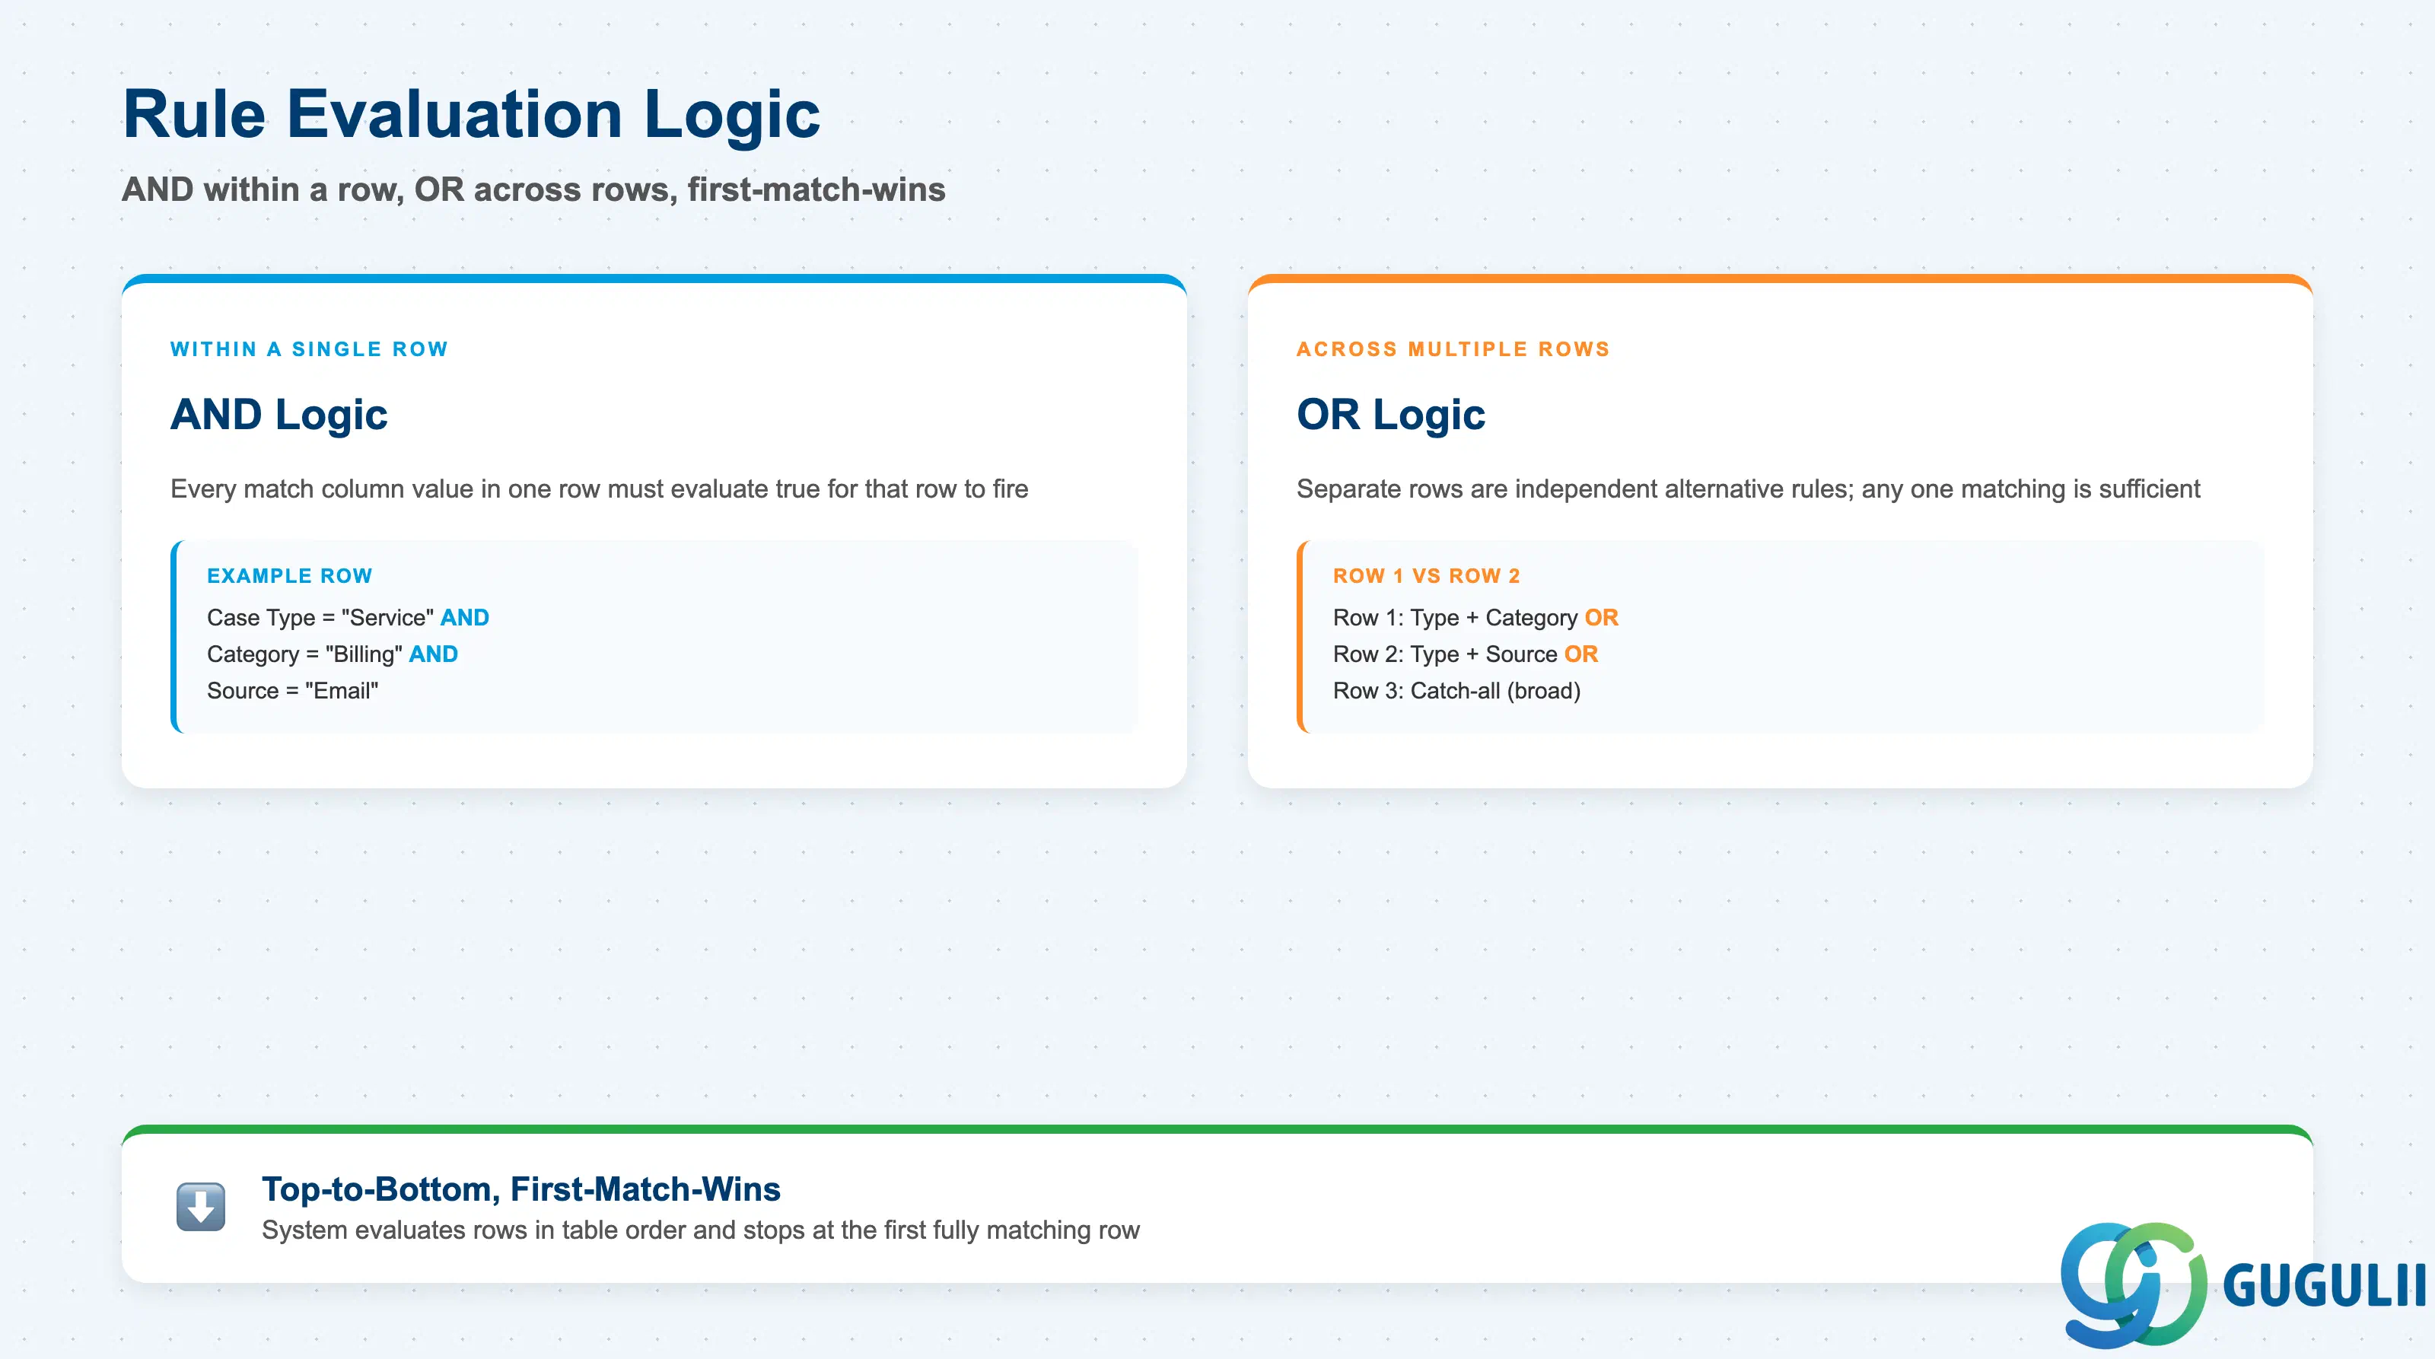This screenshot has width=2435, height=1359.
Task: Click the "OR Logic" heading
Action: click(1390, 415)
